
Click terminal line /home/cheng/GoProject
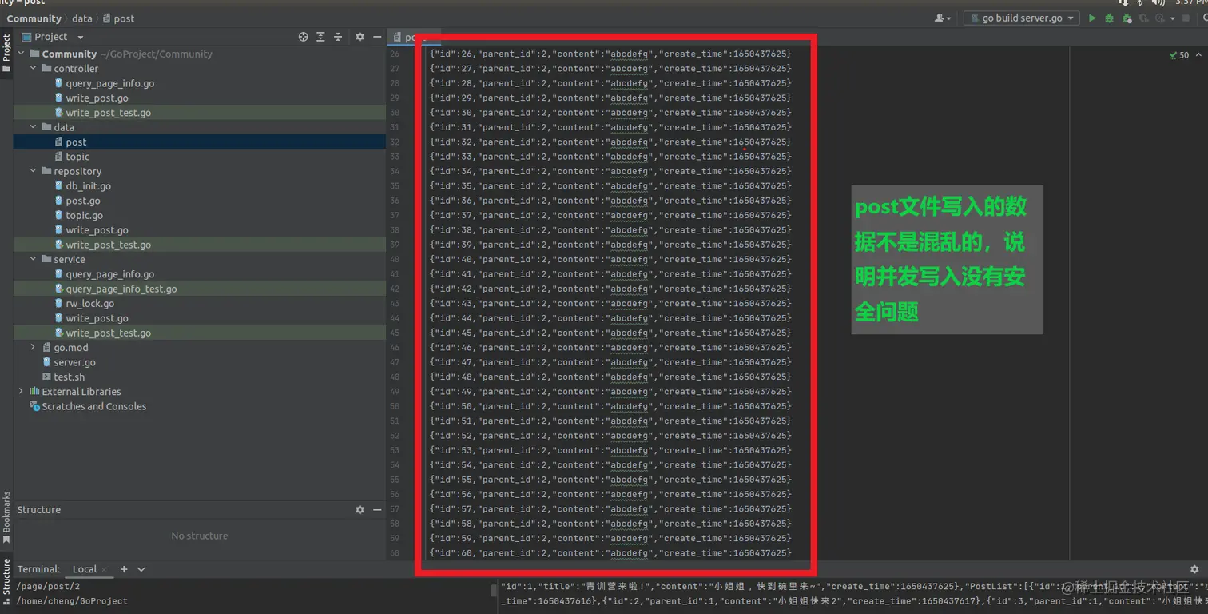coord(72,601)
